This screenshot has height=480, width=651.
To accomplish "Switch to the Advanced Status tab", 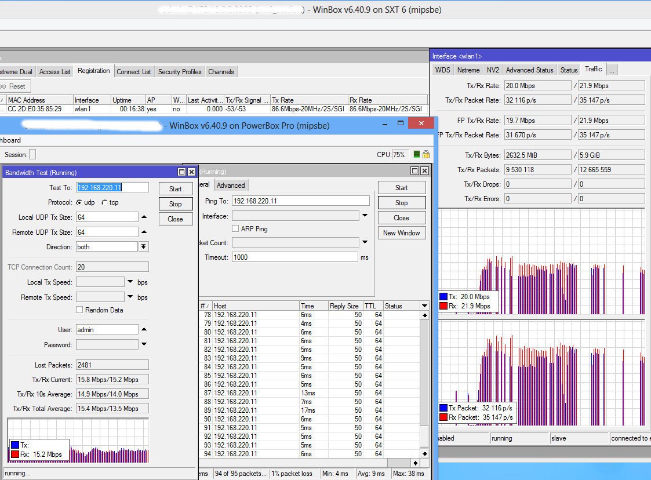I will click(529, 70).
